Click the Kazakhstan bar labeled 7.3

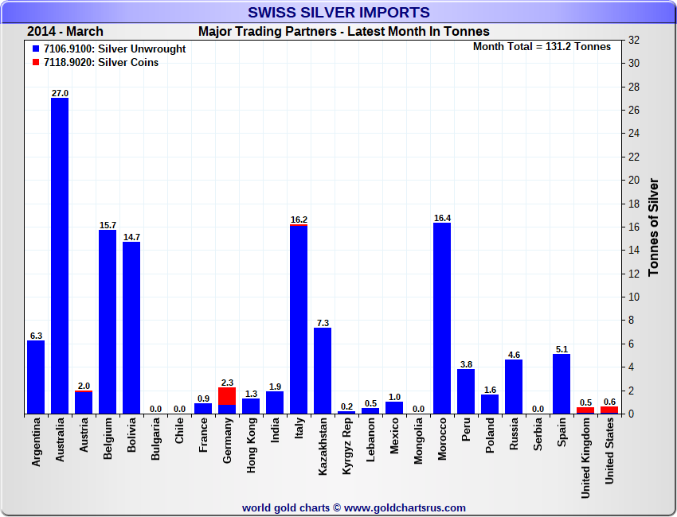[323, 371]
